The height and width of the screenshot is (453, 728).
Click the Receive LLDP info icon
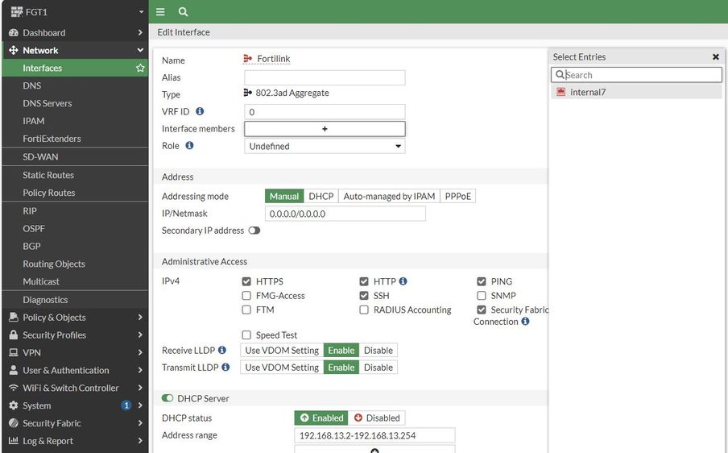click(x=222, y=351)
